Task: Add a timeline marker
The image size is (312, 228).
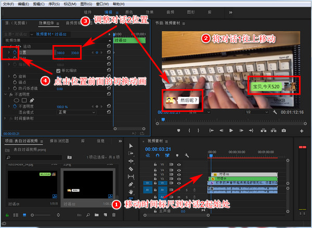Action: pos(177,155)
